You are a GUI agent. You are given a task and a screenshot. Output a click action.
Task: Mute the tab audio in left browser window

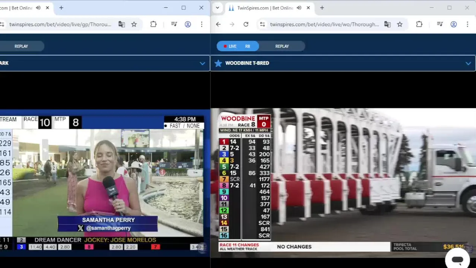[38, 8]
